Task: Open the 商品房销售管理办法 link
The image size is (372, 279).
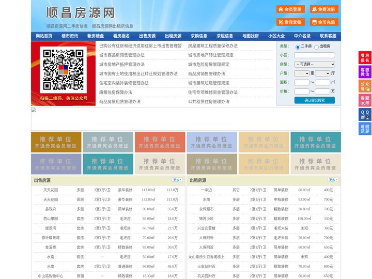Action: (x=207, y=74)
